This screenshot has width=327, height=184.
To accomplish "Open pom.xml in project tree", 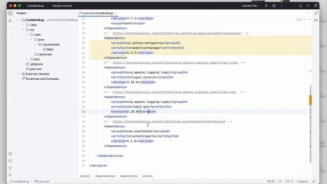I will [x=34, y=69].
